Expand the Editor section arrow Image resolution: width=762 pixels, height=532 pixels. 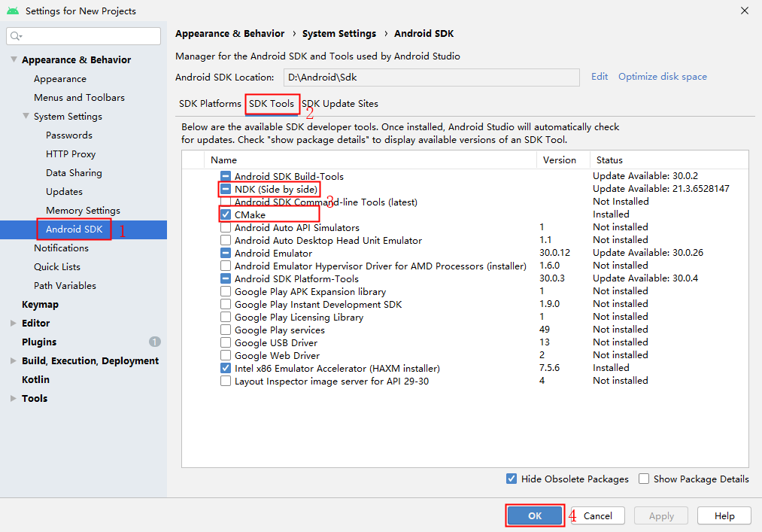[x=14, y=323]
